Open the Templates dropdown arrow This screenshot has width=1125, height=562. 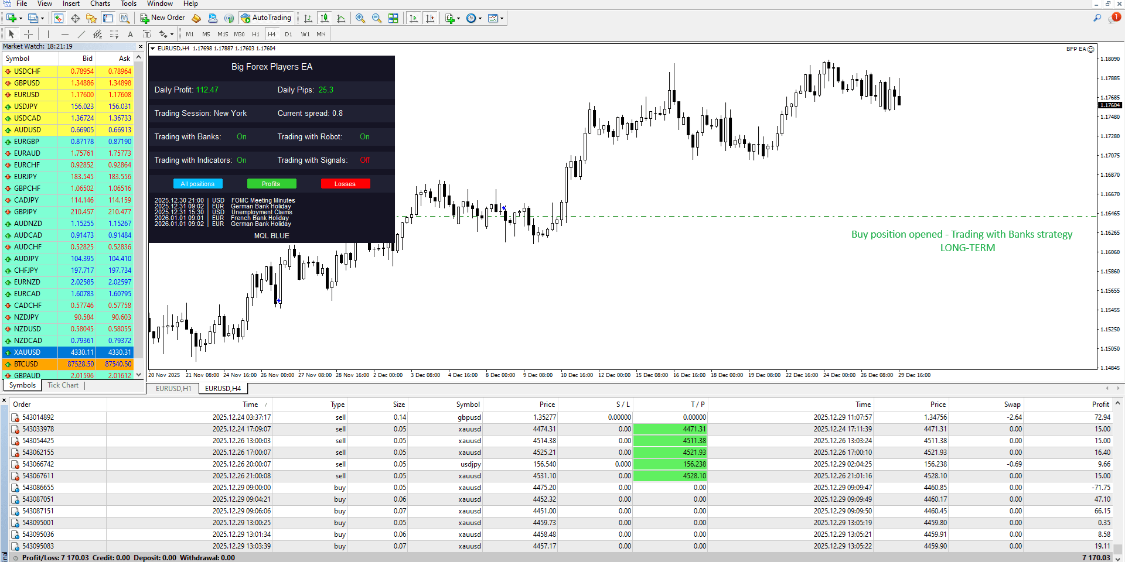click(502, 18)
